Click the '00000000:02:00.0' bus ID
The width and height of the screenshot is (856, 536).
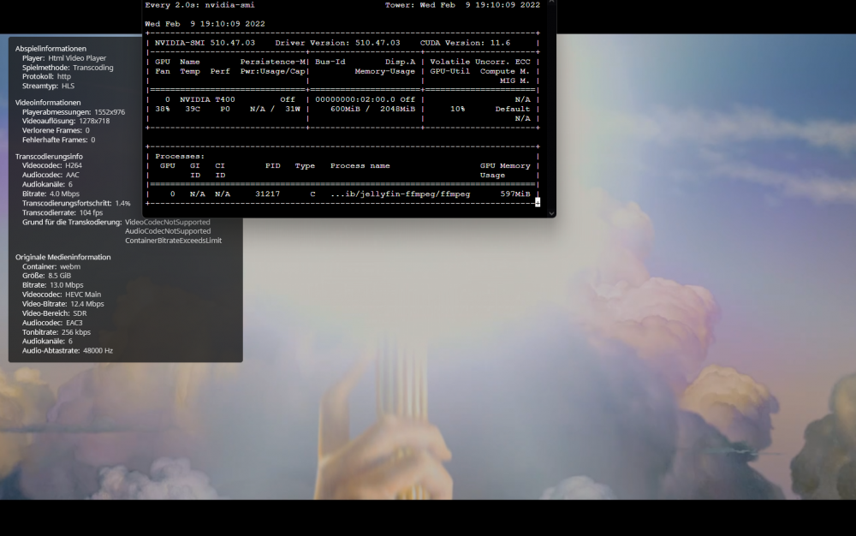click(355, 99)
